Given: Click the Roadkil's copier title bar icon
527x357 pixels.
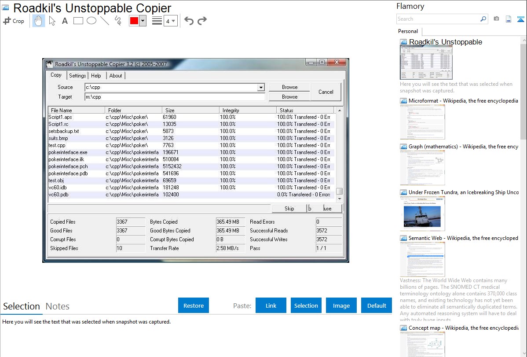Looking at the screenshot, I should click(49, 64).
